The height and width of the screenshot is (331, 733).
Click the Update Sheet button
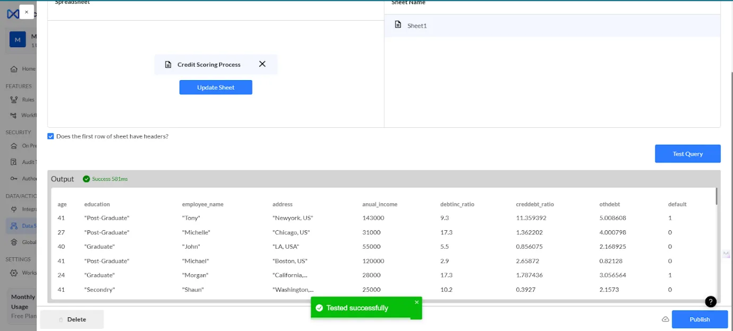point(216,88)
